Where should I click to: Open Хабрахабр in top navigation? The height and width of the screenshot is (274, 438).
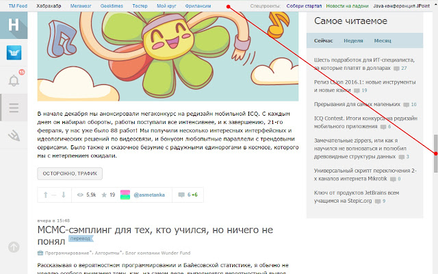(49, 6)
